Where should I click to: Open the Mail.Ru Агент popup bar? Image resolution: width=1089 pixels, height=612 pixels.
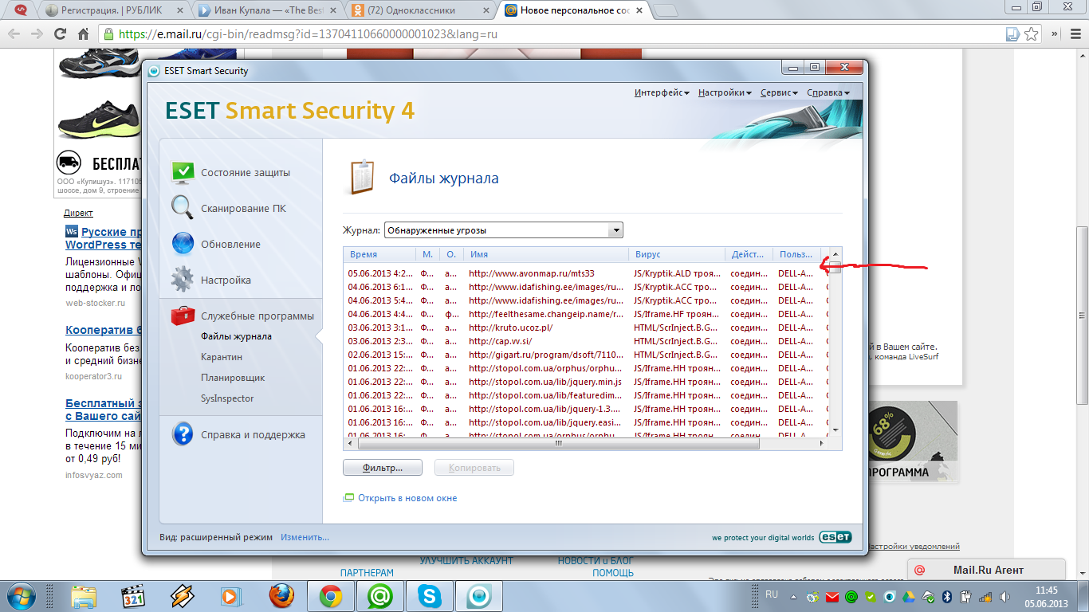(986, 570)
